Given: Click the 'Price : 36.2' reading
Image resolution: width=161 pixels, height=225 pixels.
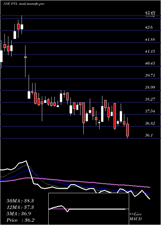Looking at the screenshot, I should 20,220.
